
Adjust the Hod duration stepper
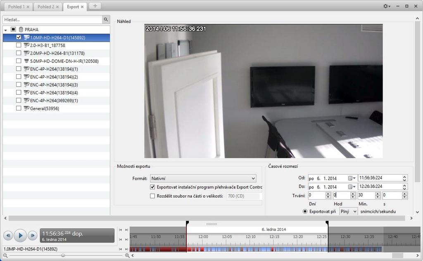click(x=353, y=195)
